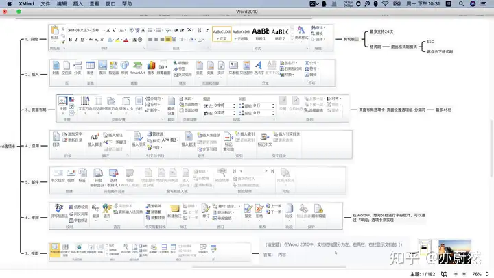This screenshot has width=494, height=278.
Task: Toggle the Italic I button
Action: (x=76, y=40)
